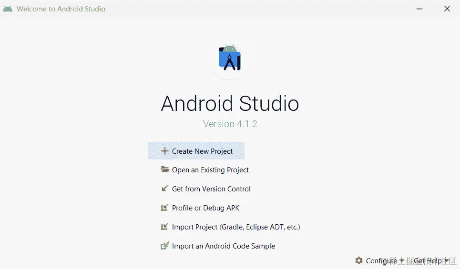Expand the Get Help dropdown menu

point(431,260)
